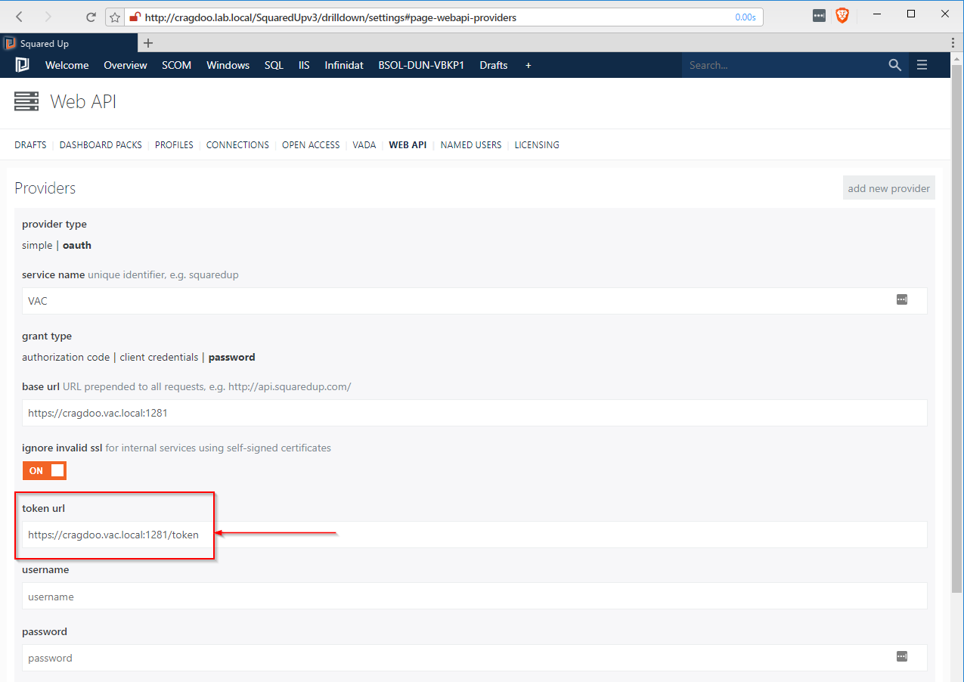The image size is (964, 682).
Task: Toggle the ignore invalid ssl switch
Action: (x=45, y=470)
